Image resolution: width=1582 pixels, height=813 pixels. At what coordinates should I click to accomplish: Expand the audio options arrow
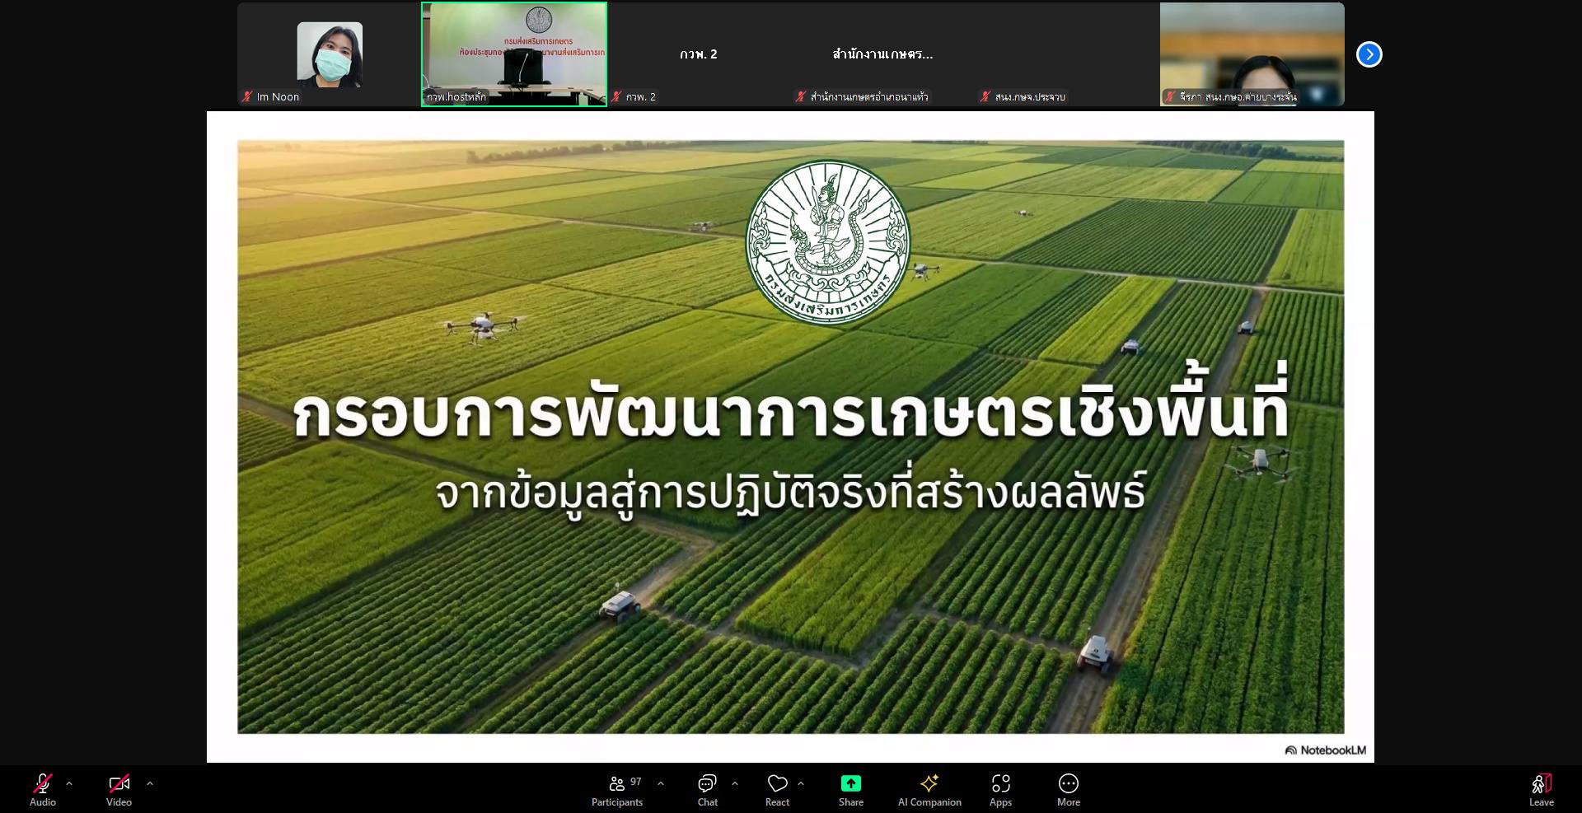69,783
